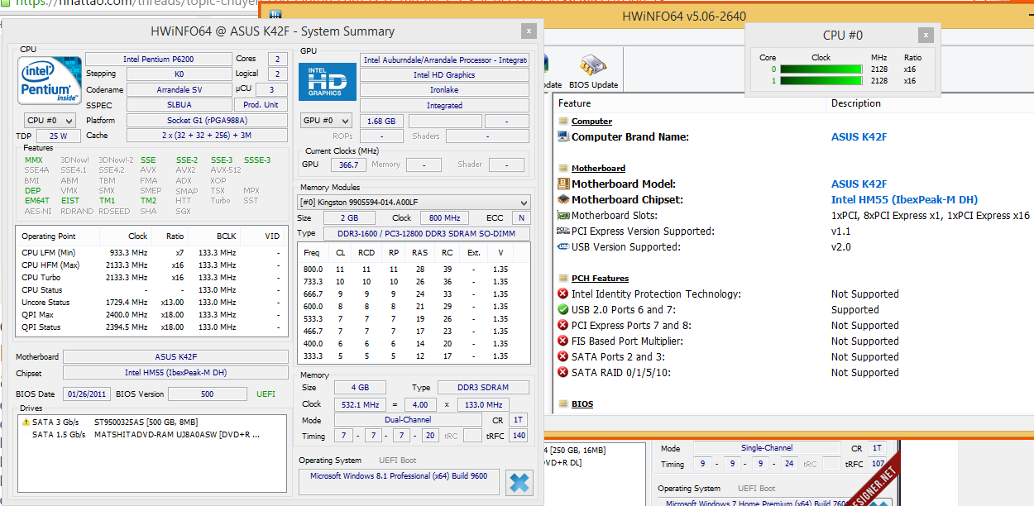Click the Description column header

(x=856, y=103)
